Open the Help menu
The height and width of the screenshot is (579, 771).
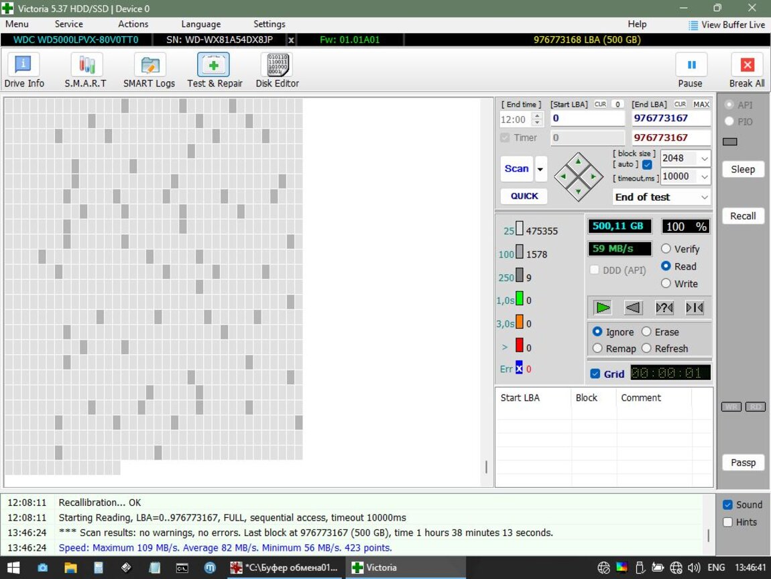(637, 24)
